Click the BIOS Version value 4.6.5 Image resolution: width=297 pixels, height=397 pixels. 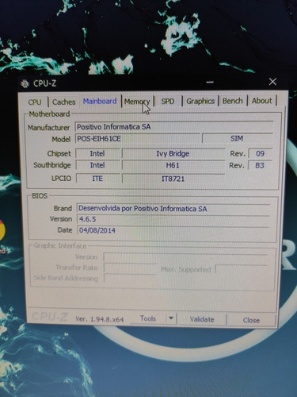173,219
